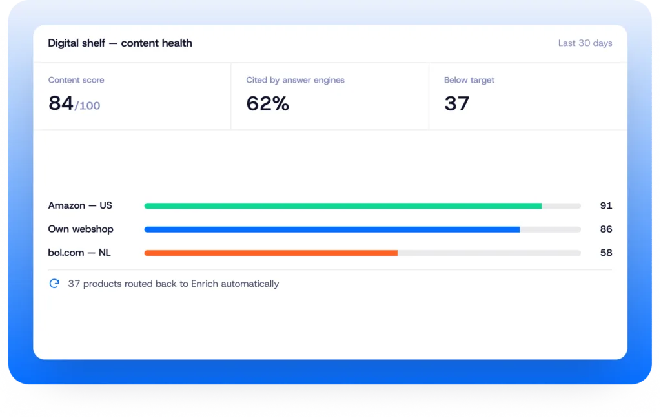
Task: Select the Digital shelf — content health title
Action: pyautogui.click(x=120, y=43)
